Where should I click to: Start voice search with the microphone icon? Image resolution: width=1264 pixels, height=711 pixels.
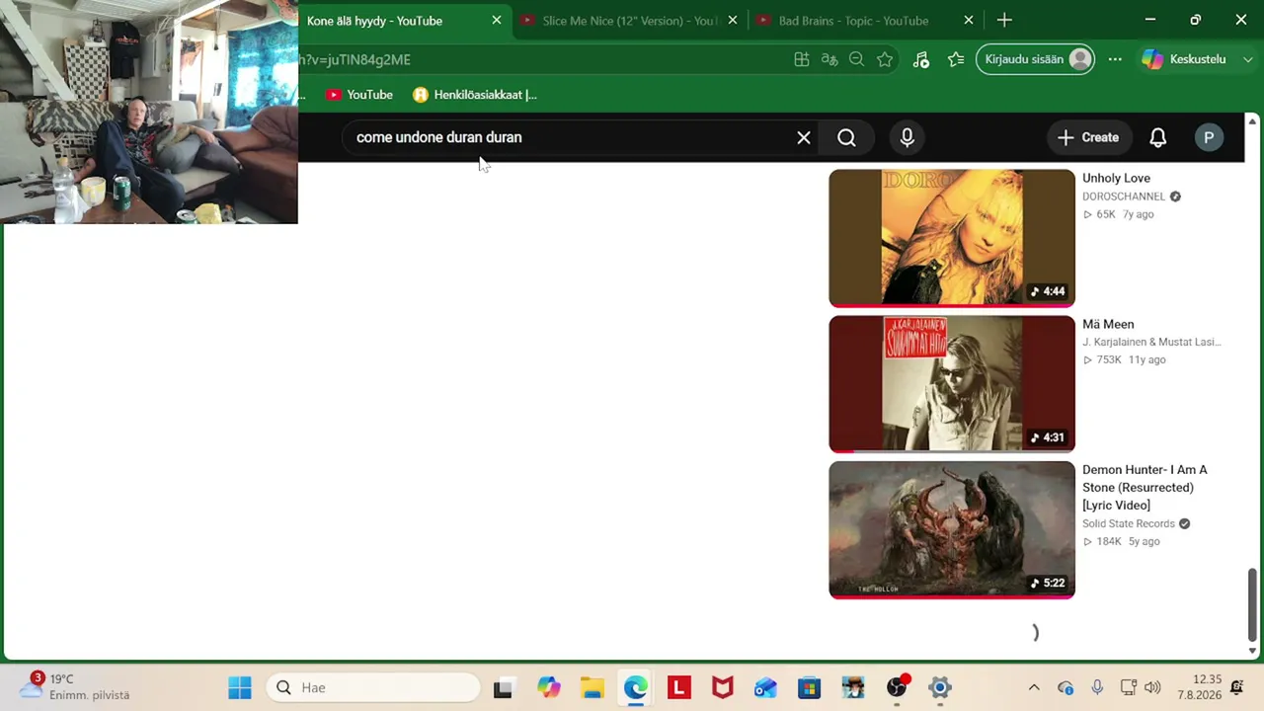point(907,138)
